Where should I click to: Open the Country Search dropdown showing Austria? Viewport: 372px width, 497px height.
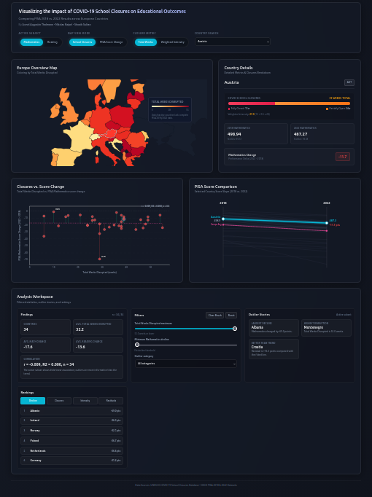point(233,42)
